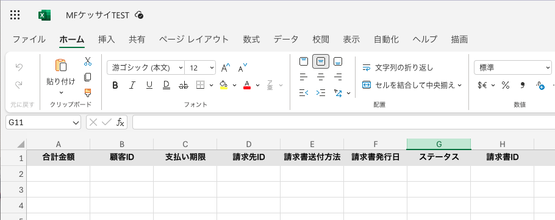Toggle bold formatting
Viewport: 555px width, 220px height.
[115, 85]
